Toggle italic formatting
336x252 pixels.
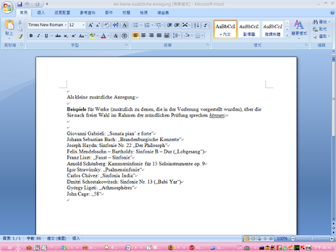pos(39,35)
